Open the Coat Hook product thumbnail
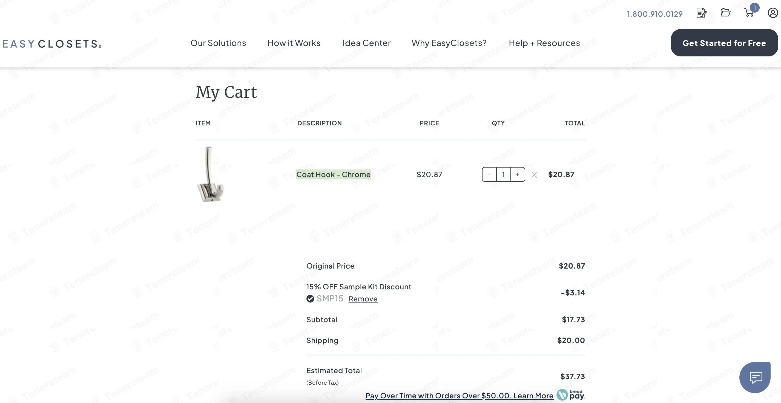Screen dimensions: 781x403 [210, 174]
